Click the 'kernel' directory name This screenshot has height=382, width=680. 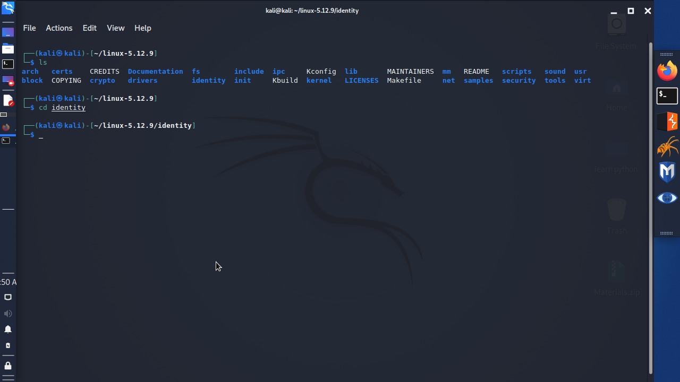tap(319, 81)
